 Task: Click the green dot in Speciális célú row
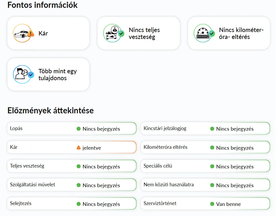coord(212,166)
